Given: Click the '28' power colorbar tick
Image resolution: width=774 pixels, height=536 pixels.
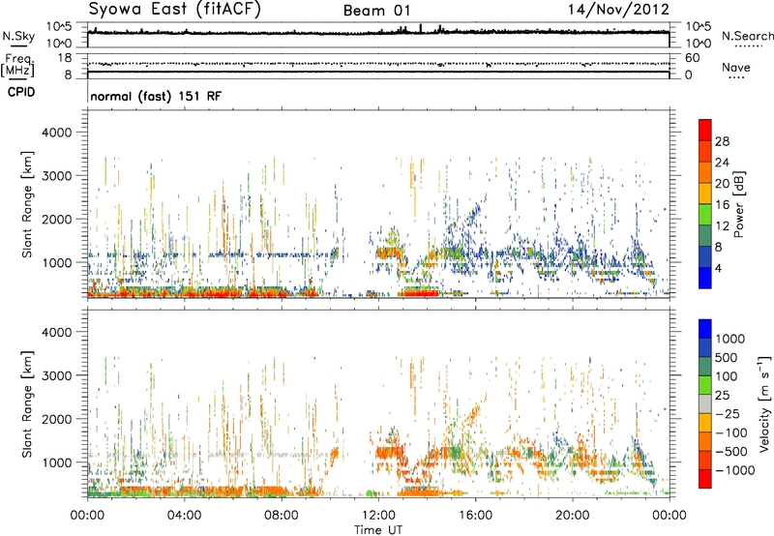Looking at the screenshot, I should (x=722, y=141).
